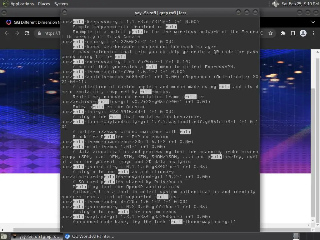Click the terminal window menu button at top-left
The width and height of the screenshot is (320, 240).
tap(65, 12)
